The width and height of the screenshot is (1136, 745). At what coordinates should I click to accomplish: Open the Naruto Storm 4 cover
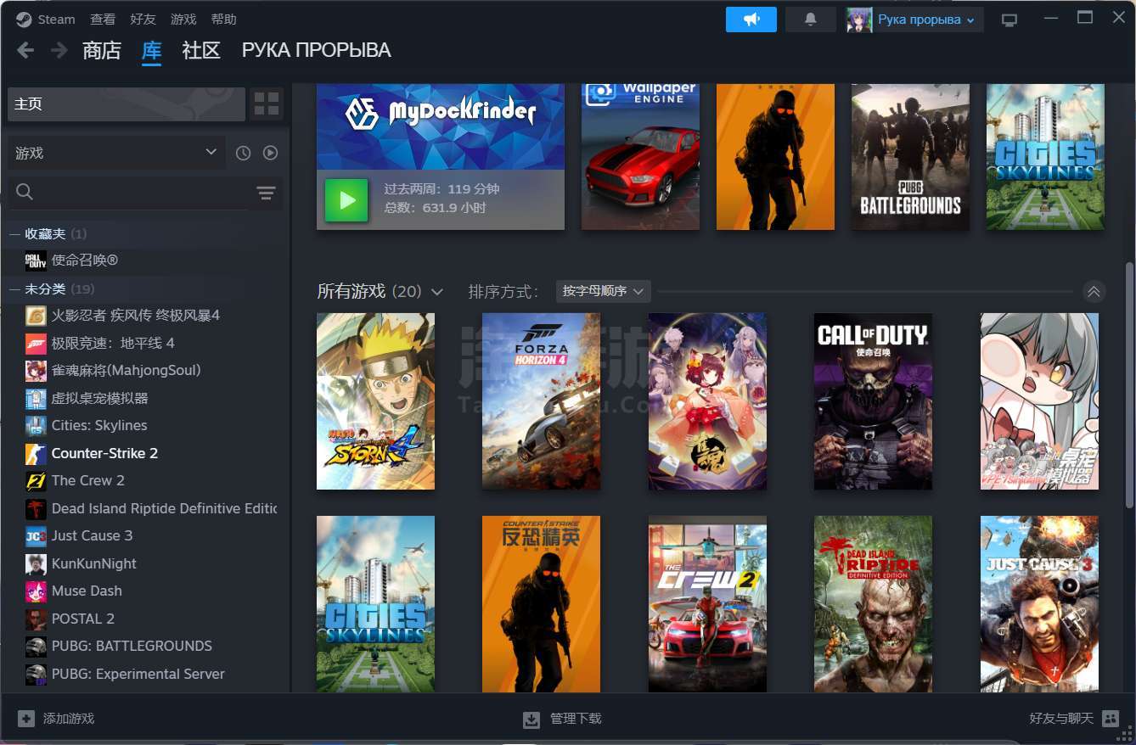point(375,401)
